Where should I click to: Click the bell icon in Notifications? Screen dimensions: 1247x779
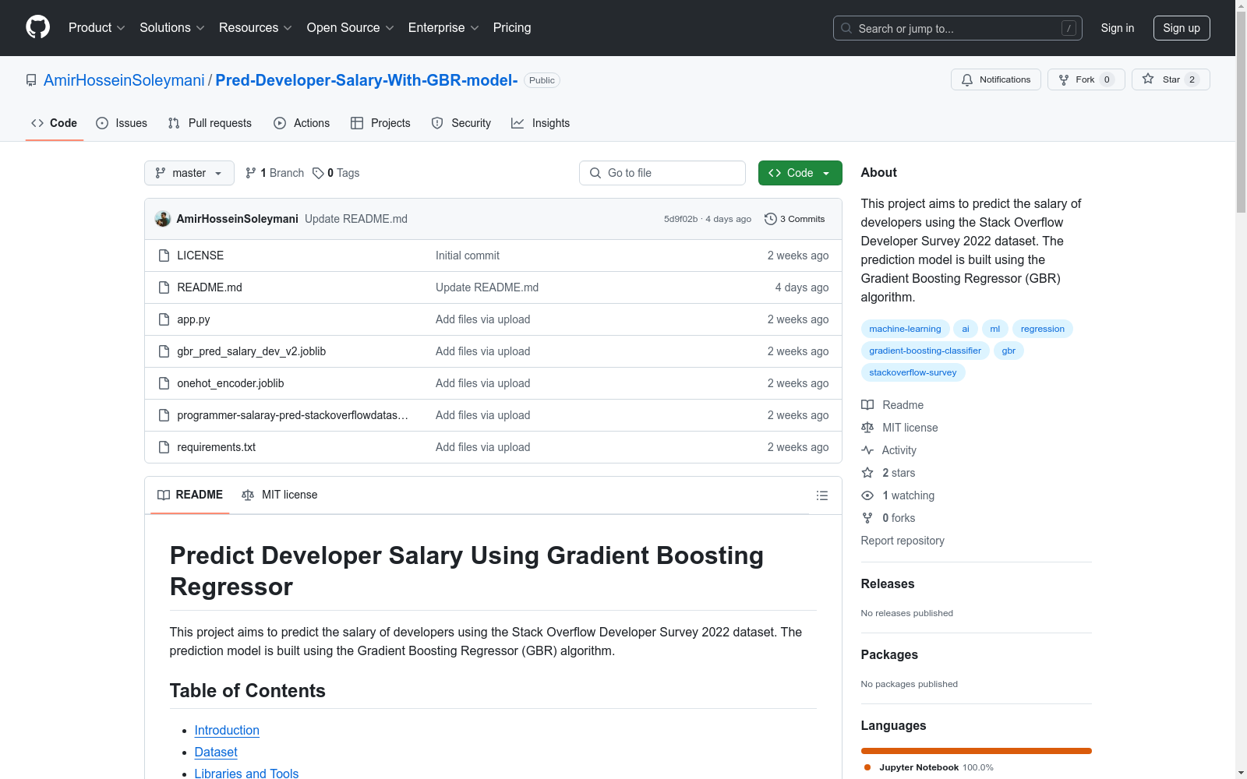tap(967, 79)
